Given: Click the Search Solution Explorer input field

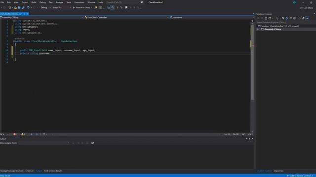Looking at the screenshot, I should point(285,23).
